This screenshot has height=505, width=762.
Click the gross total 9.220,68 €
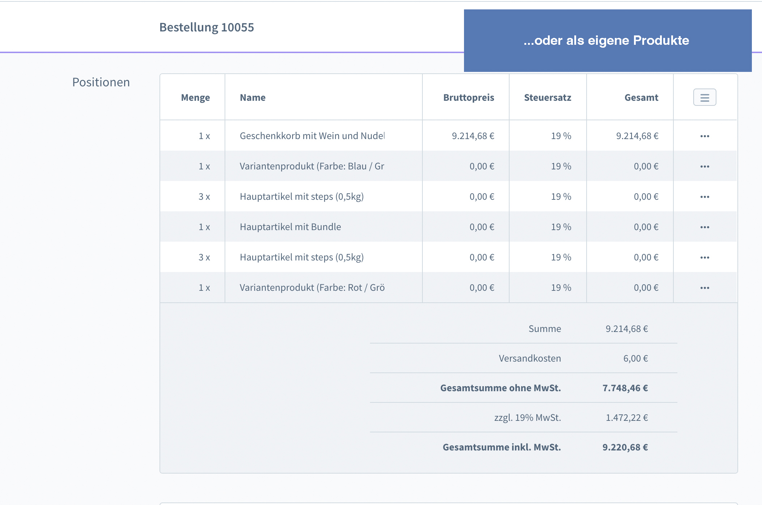click(x=625, y=447)
